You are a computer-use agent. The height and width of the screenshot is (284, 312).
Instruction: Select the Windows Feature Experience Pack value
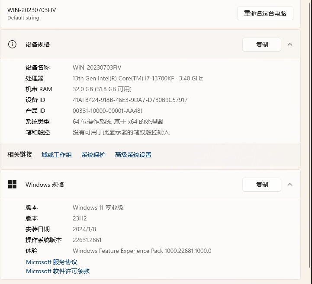pos(142,251)
